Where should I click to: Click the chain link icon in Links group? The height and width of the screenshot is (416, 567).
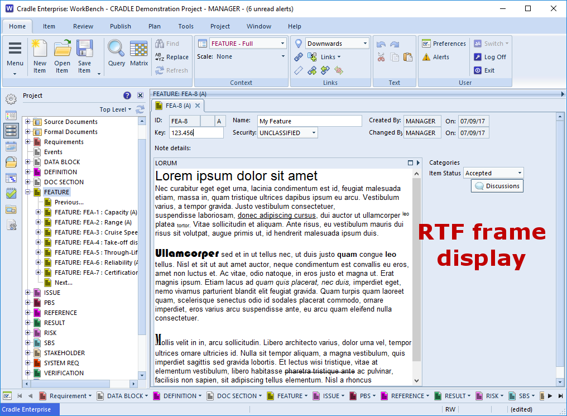tap(299, 57)
